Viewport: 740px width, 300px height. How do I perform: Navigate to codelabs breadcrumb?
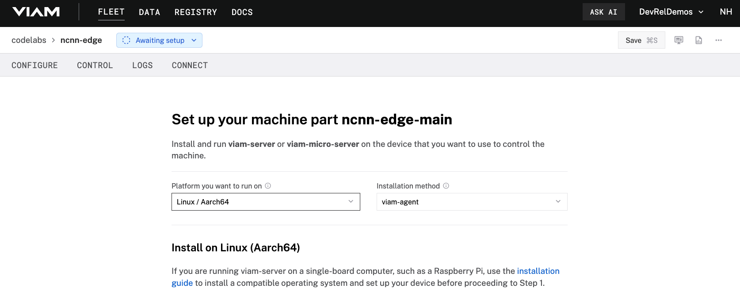point(29,40)
